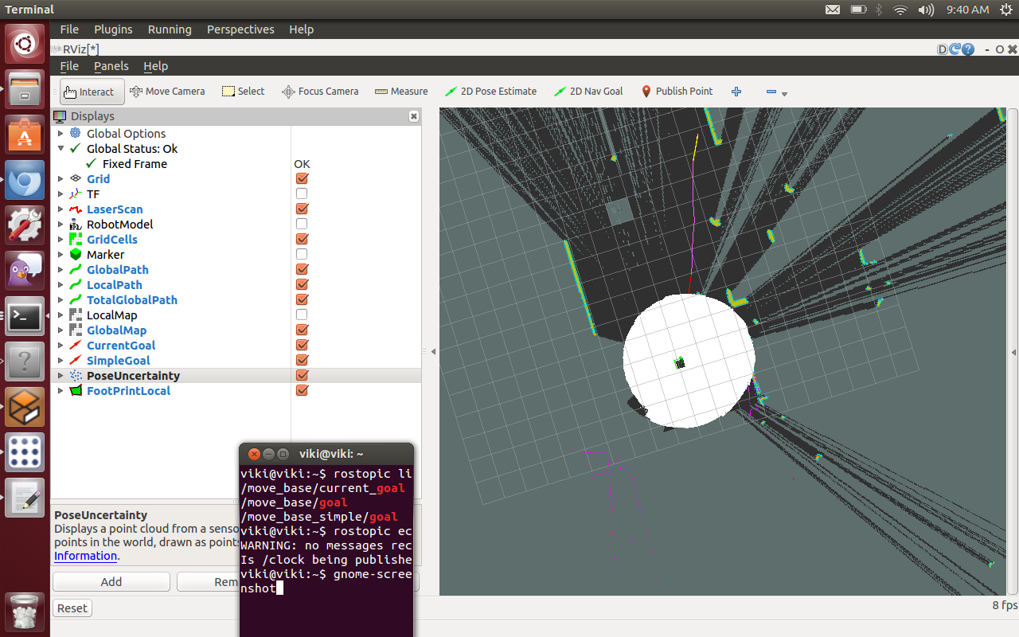This screenshot has height=637, width=1019.
Task: Open the Trash in the launcher
Action: [25, 612]
